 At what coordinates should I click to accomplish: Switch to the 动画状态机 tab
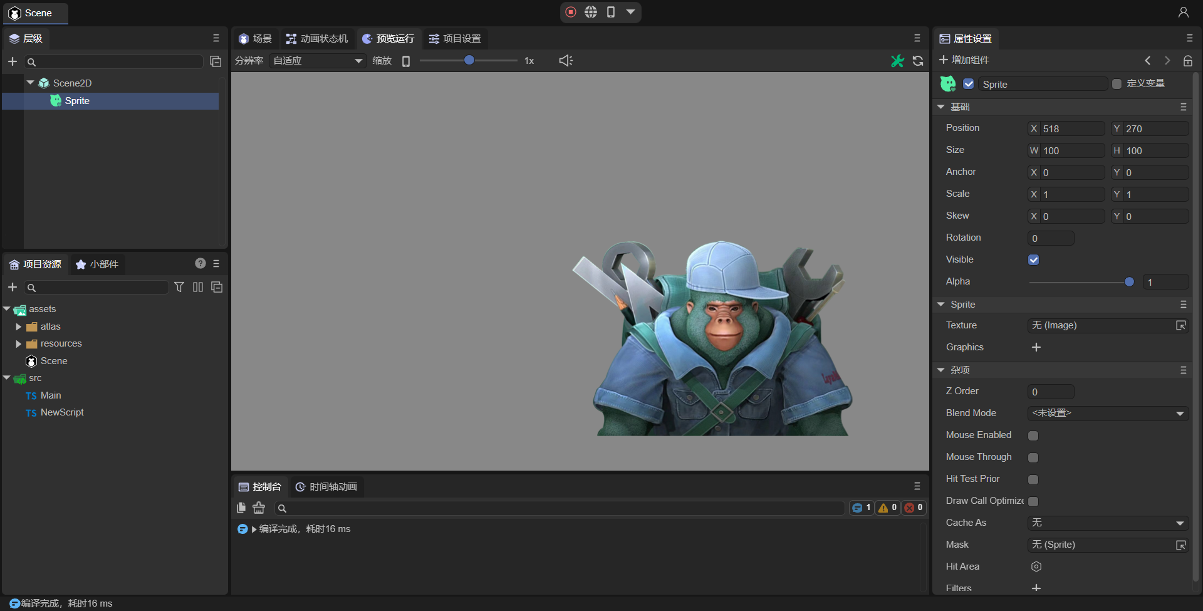(x=318, y=39)
